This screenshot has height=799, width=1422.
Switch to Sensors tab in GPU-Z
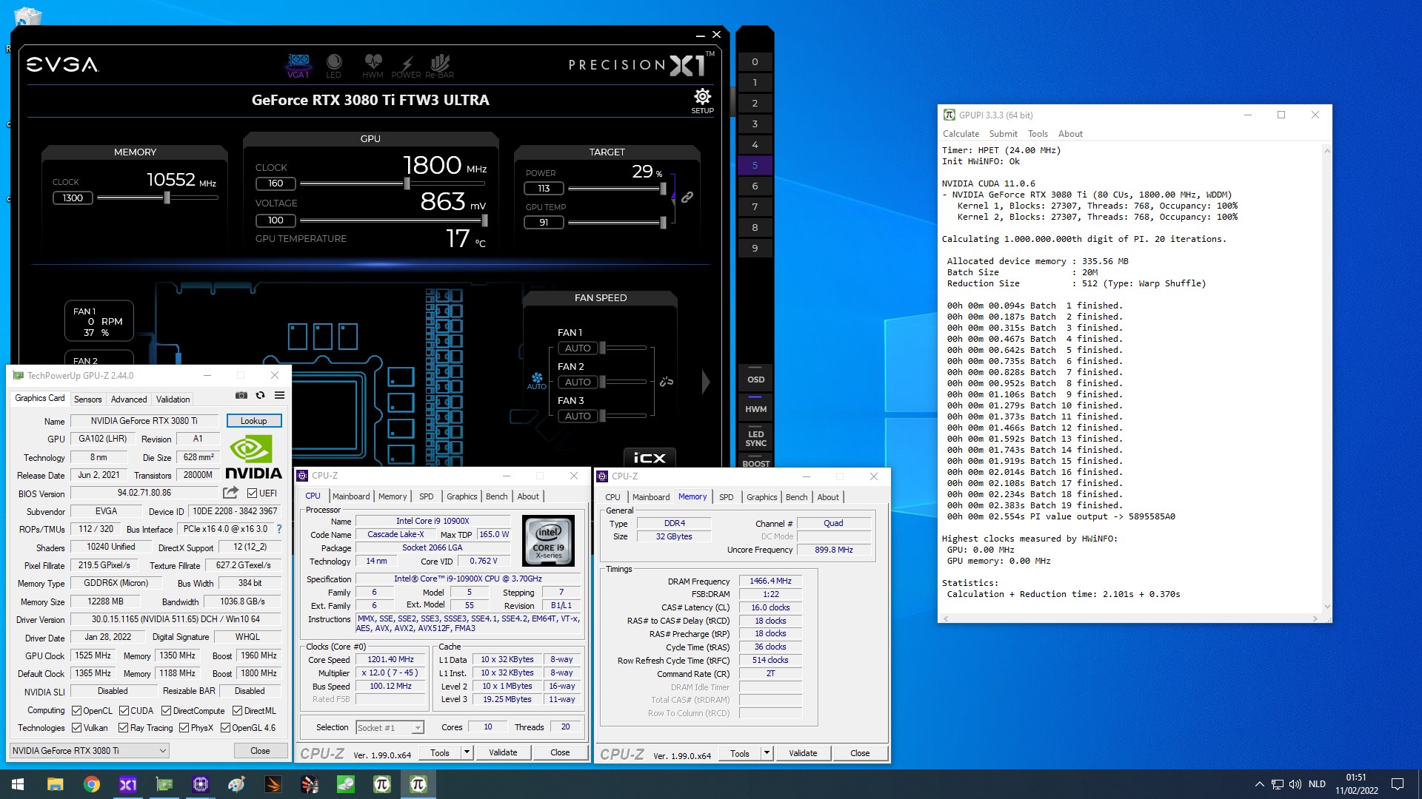click(x=87, y=399)
